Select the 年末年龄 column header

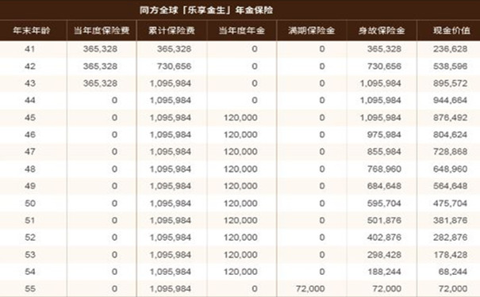pyautogui.click(x=32, y=31)
